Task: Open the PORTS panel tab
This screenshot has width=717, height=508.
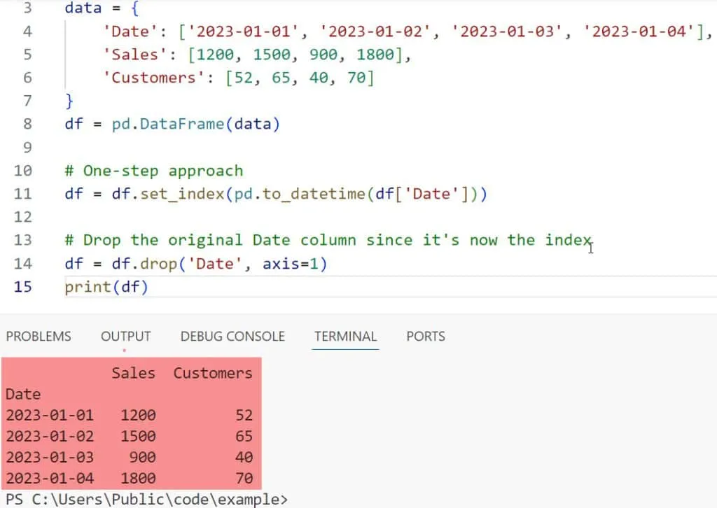Action: [x=425, y=337]
